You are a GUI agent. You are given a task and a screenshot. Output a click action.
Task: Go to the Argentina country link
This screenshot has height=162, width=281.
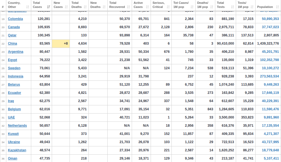pos(16,52)
